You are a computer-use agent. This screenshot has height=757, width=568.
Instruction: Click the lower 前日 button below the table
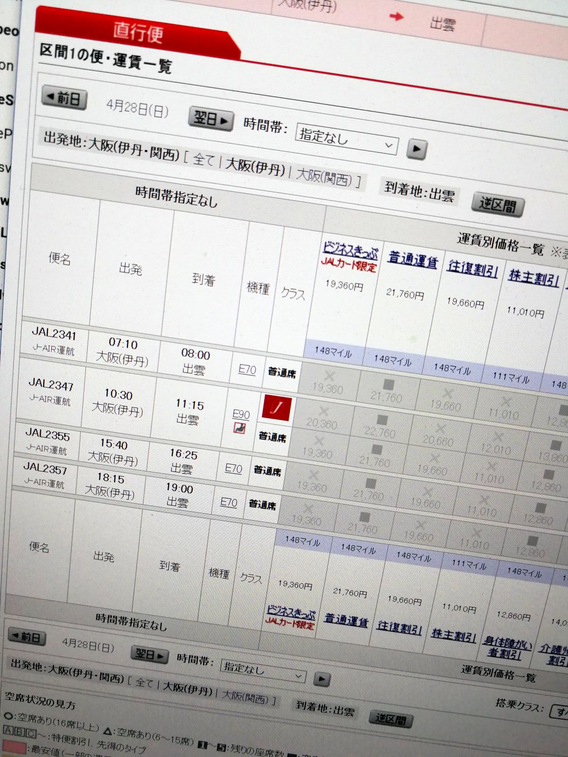click(28, 637)
